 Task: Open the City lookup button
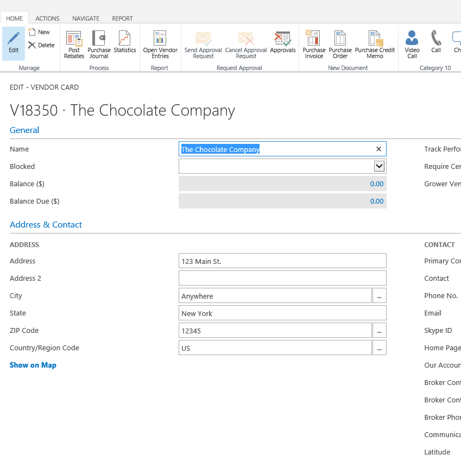(379, 296)
